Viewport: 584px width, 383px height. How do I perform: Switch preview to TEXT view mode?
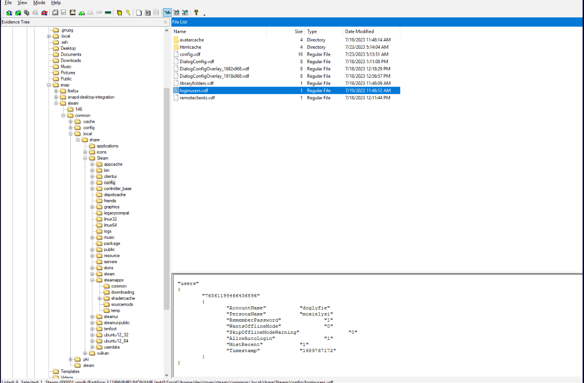tap(177, 13)
